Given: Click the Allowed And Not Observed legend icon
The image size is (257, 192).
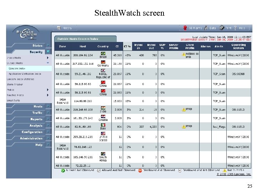Looking at the screenshot, I should coord(99,171).
